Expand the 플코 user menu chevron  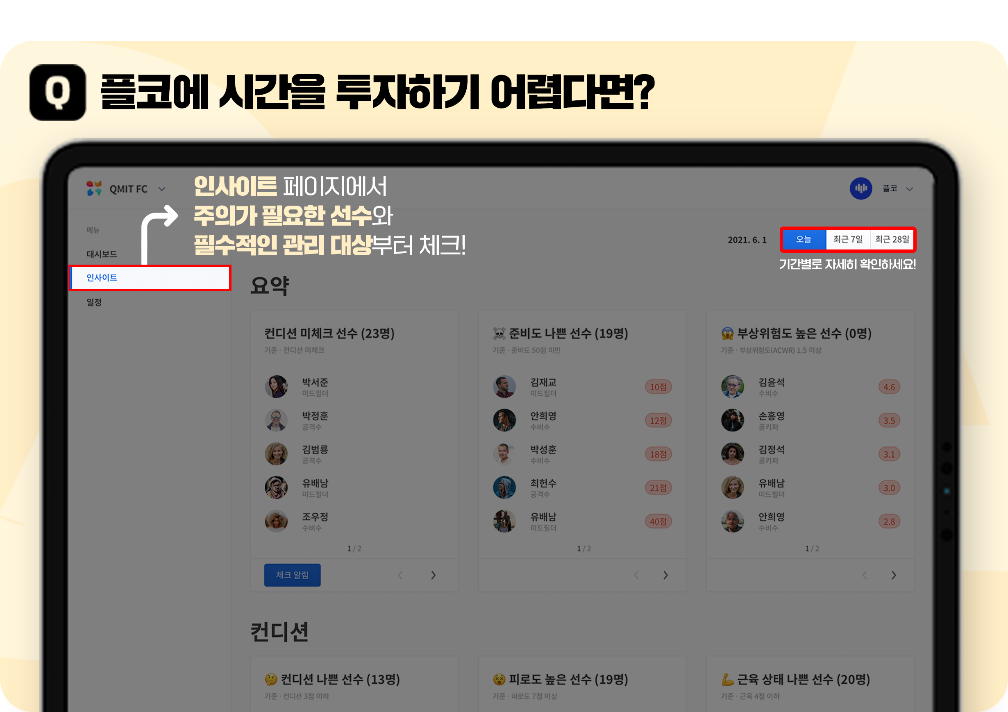click(910, 189)
